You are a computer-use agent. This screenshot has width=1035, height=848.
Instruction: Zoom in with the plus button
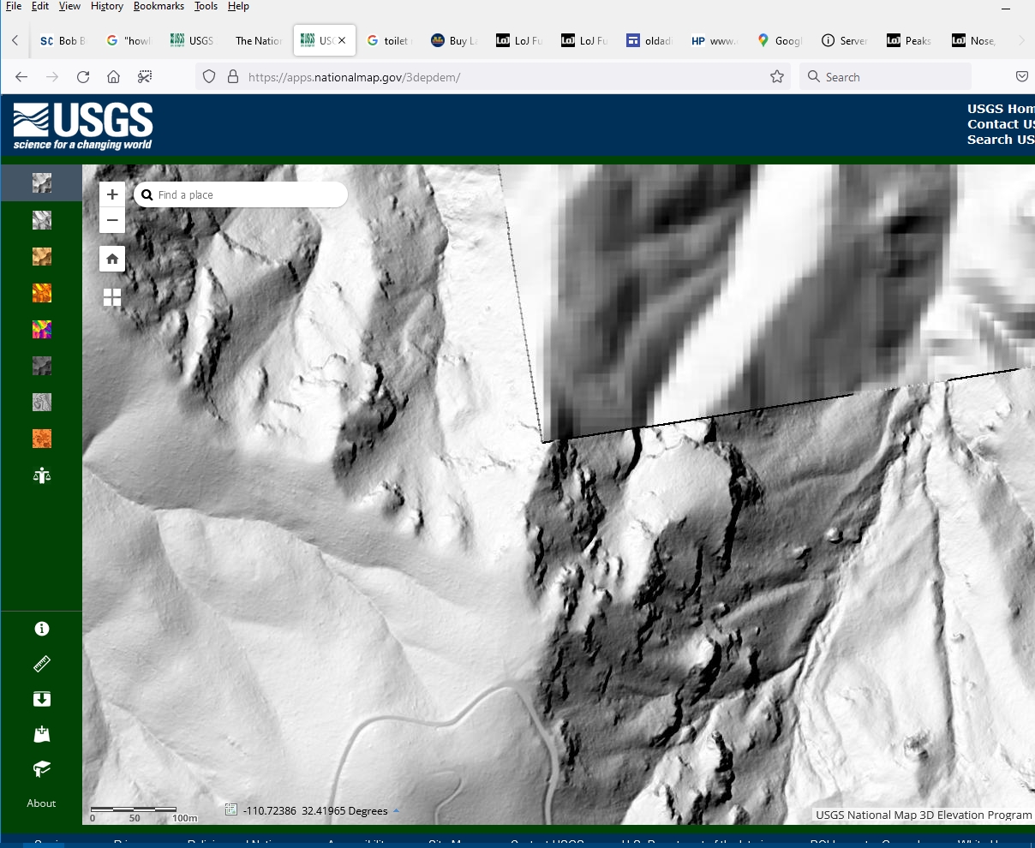112,194
